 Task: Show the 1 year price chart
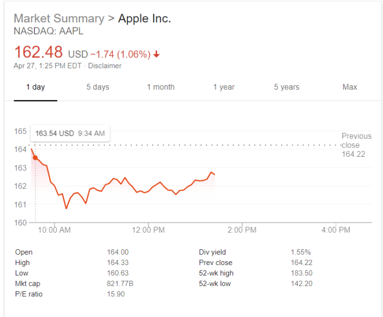(224, 87)
